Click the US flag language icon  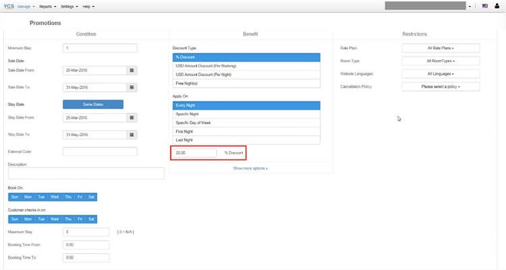point(485,6)
